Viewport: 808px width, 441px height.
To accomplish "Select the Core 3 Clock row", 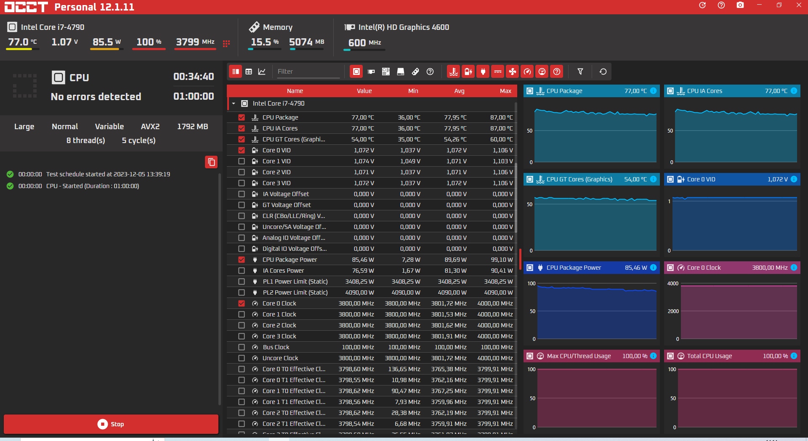I will coord(372,336).
